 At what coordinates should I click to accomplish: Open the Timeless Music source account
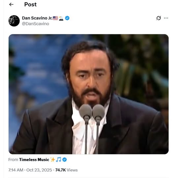click(34, 160)
